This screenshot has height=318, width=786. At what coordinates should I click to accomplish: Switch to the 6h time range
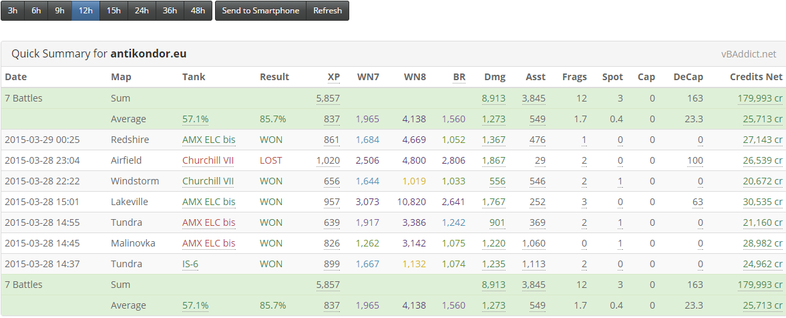[37, 11]
